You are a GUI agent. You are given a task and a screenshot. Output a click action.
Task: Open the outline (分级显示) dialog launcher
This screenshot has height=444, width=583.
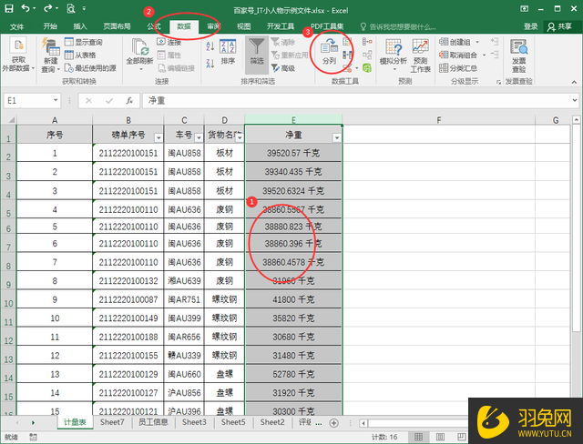point(498,82)
